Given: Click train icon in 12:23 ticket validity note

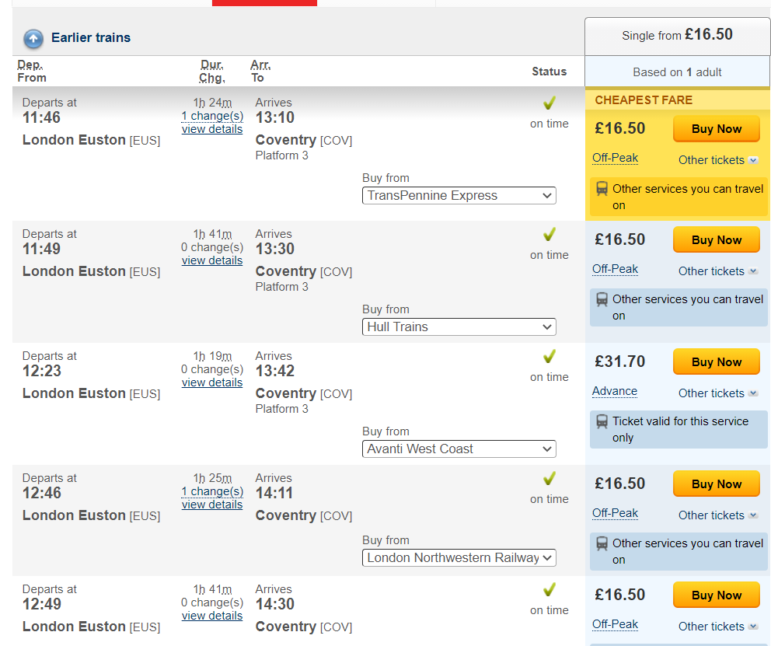Looking at the screenshot, I should (x=602, y=421).
